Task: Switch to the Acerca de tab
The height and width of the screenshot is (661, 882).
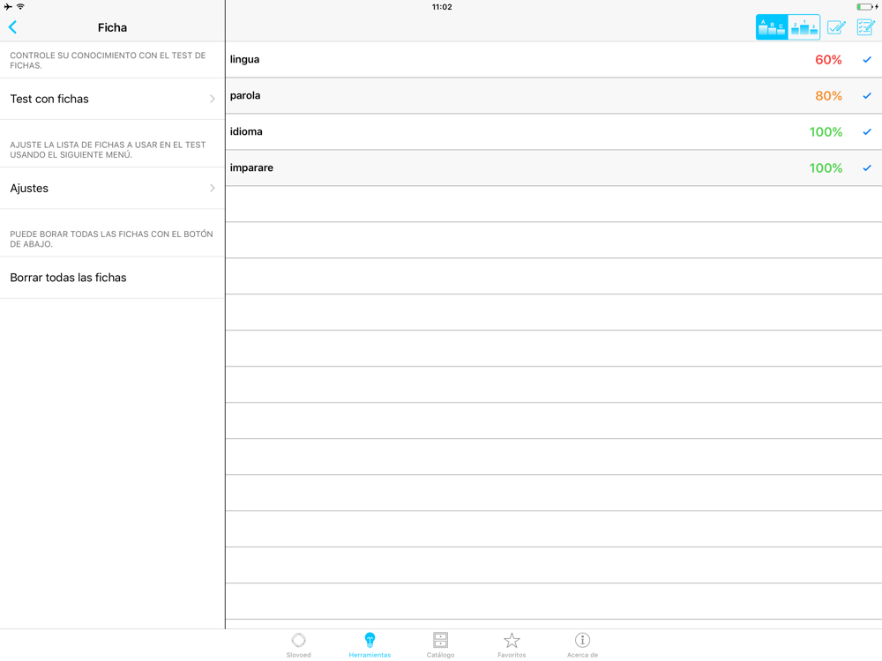Action: click(x=582, y=645)
